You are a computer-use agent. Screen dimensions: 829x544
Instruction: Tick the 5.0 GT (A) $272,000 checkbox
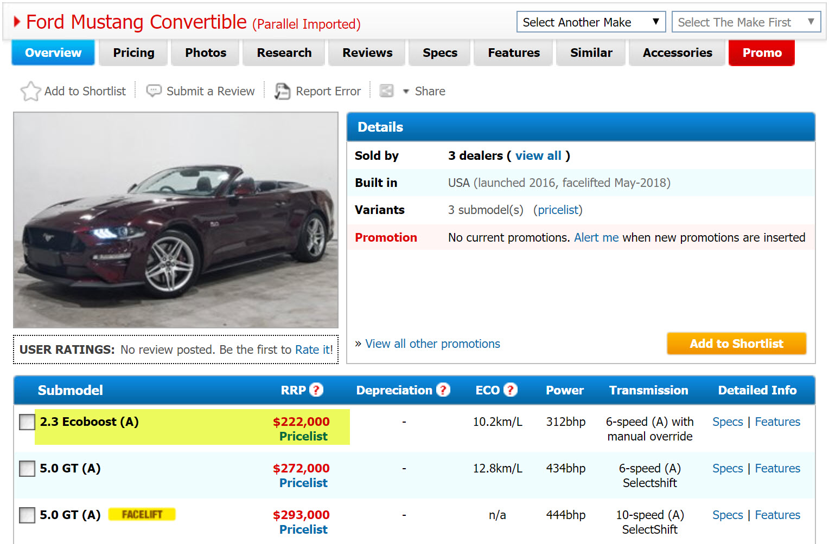(27, 469)
